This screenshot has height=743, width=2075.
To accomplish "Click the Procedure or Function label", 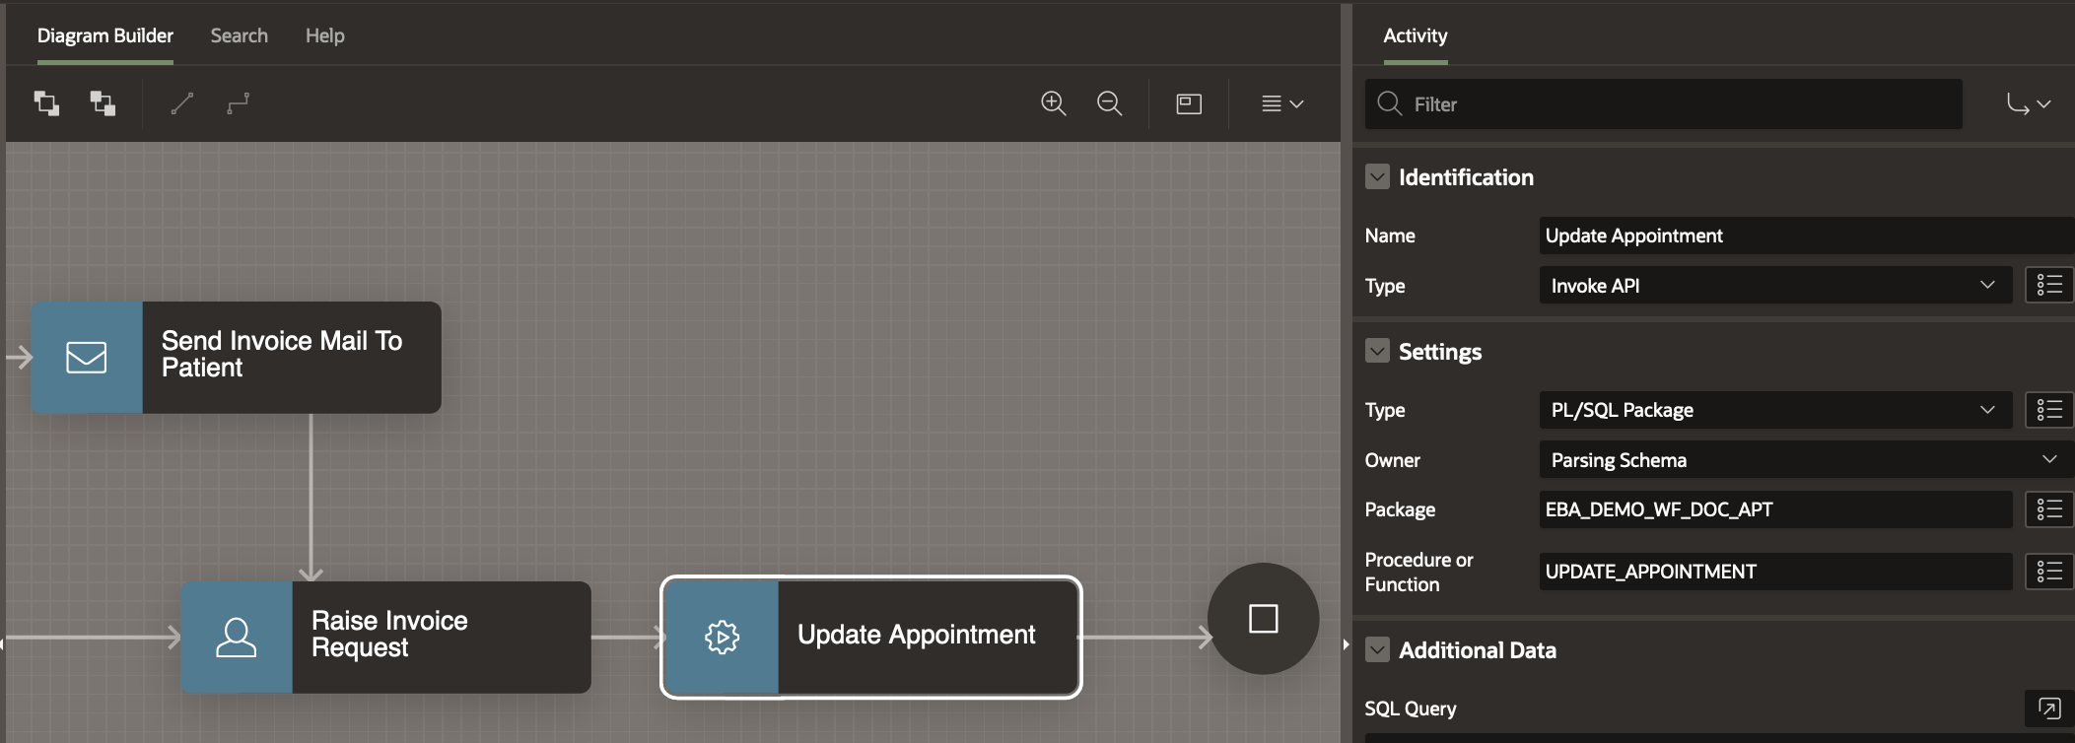I will click(x=1419, y=572).
